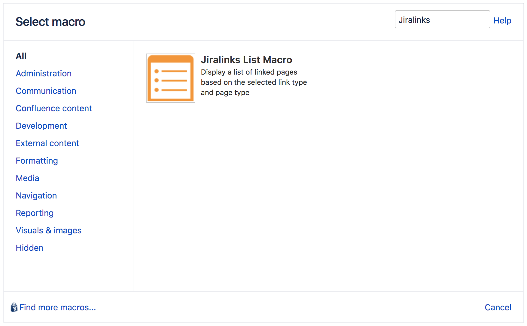Select the Development category
This screenshot has height=326, width=527.
click(x=41, y=126)
